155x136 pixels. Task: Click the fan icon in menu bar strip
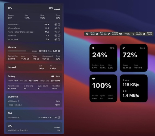point(97,34)
